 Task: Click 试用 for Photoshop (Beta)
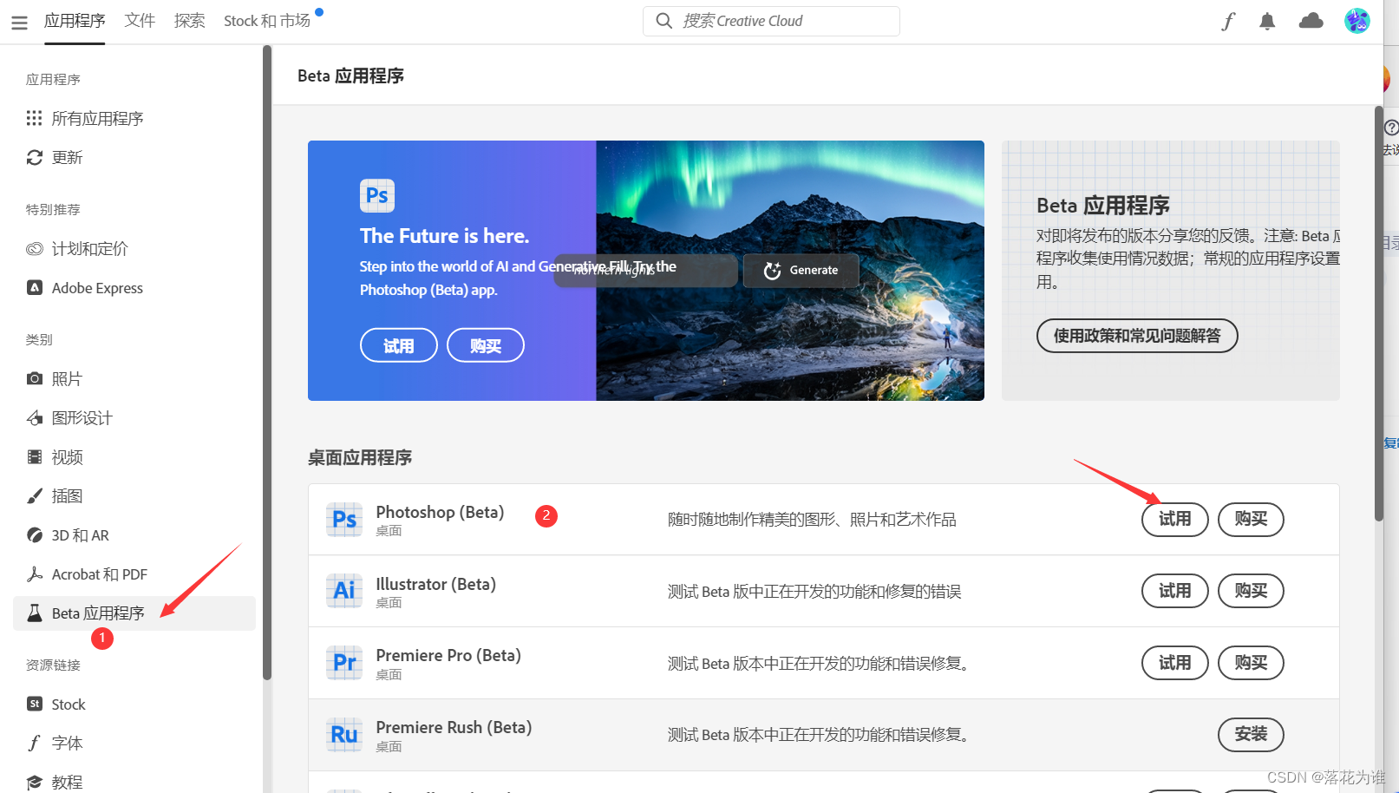tap(1175, 520)
